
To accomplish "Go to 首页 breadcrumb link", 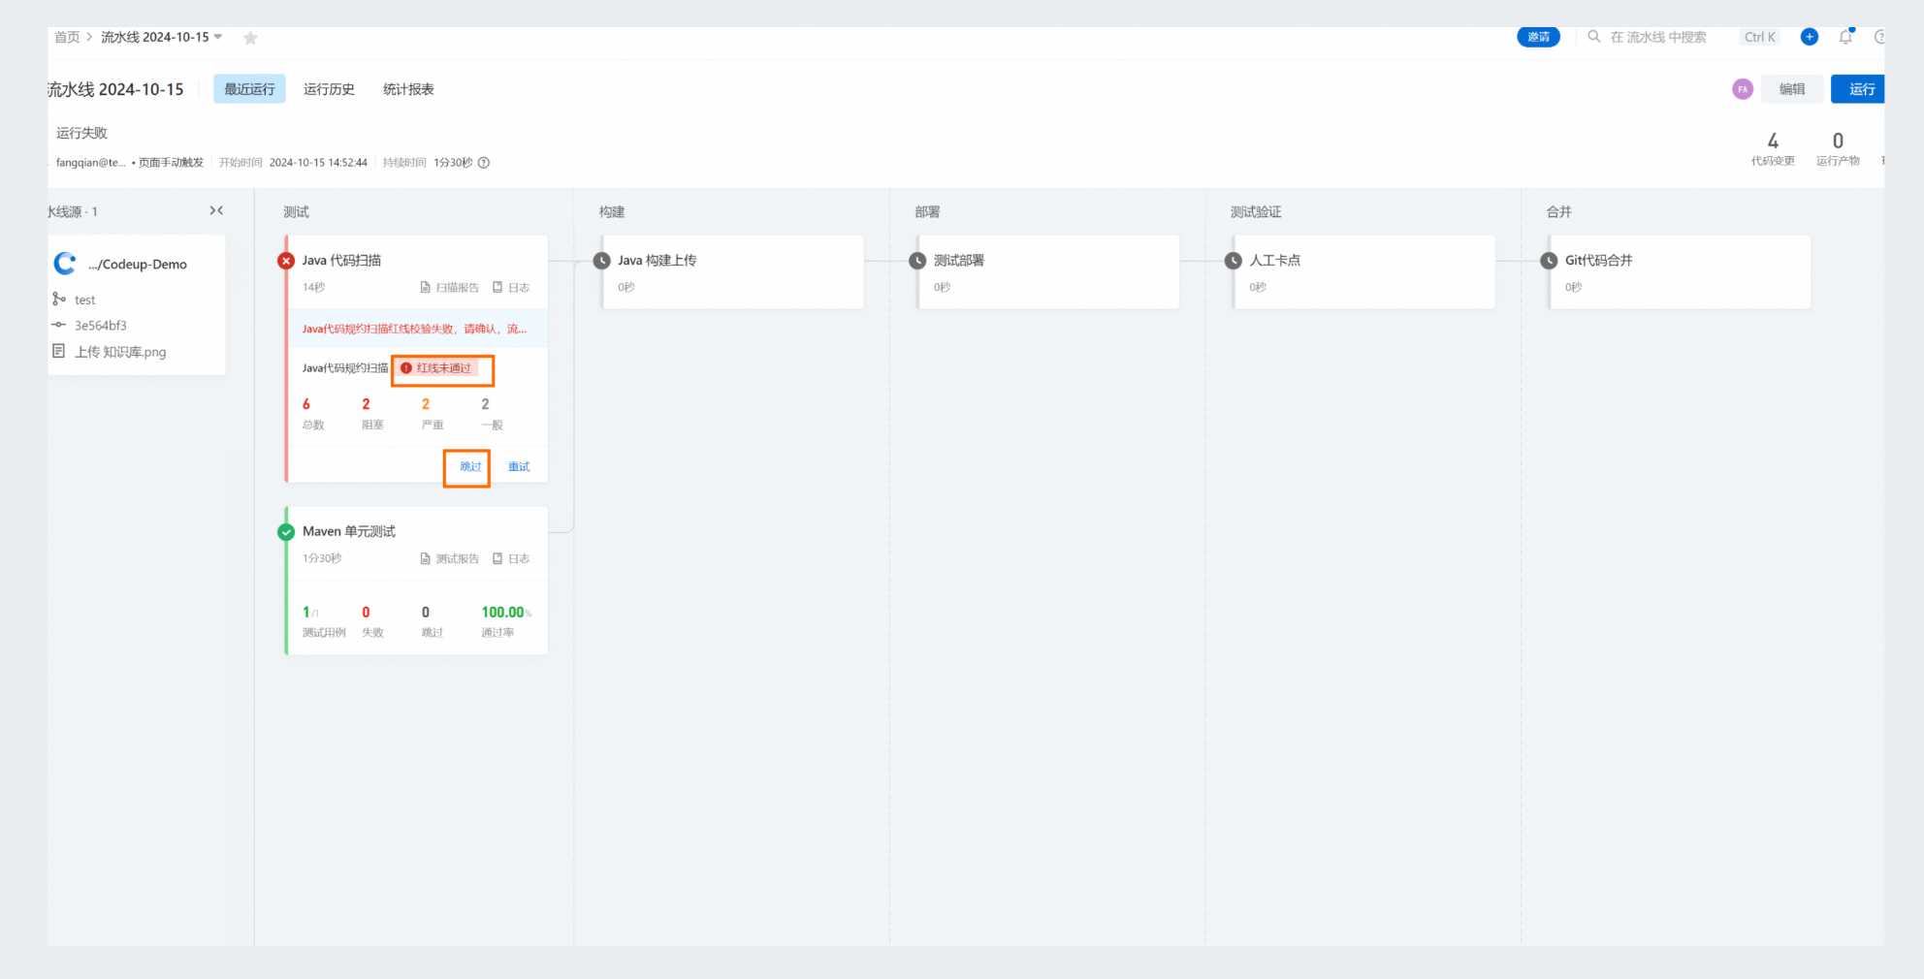I will (x=67, y=37).
